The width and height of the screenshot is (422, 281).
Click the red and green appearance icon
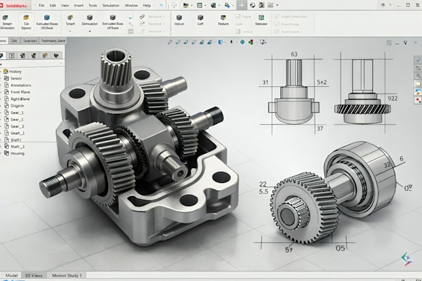251,42
